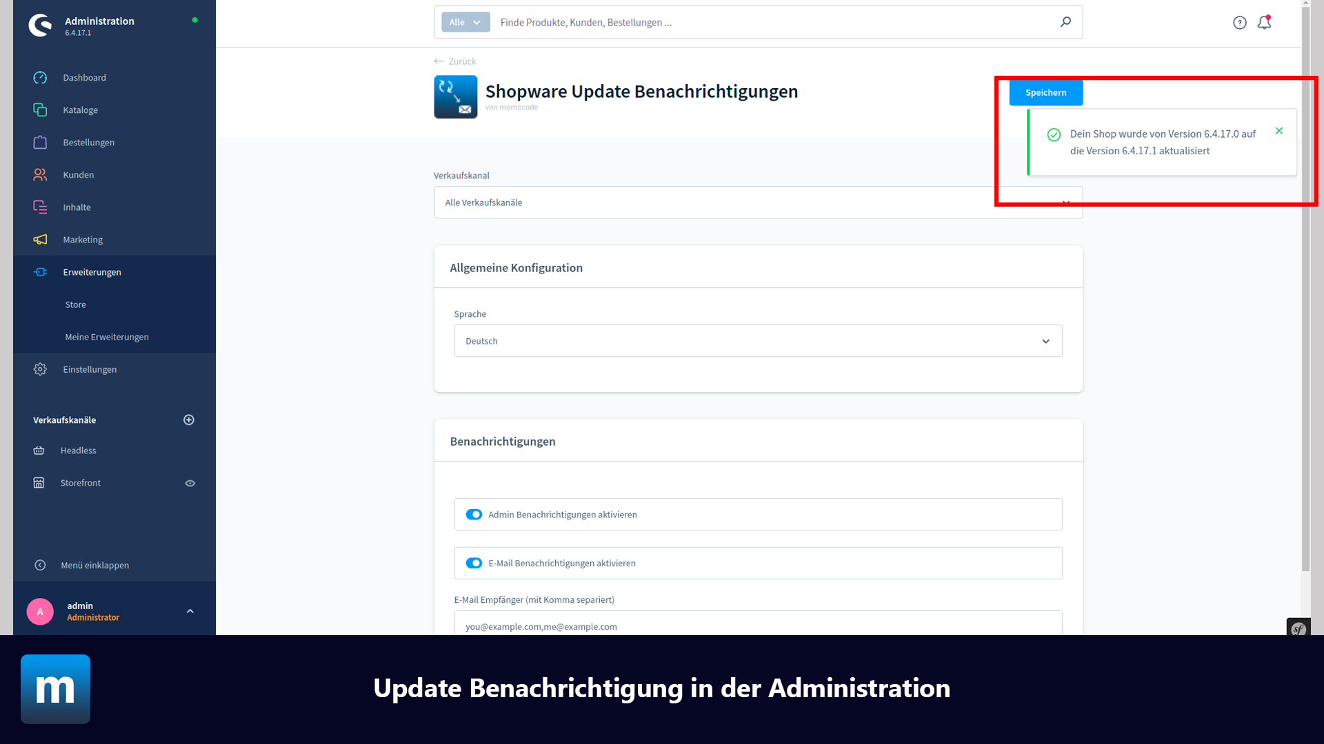1324x744 pixels.
Task: Open Meine Erweiterungen under Erweiterungen
Action: pos(106,337)
